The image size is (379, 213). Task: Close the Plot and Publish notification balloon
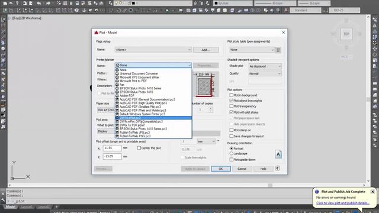372,192
